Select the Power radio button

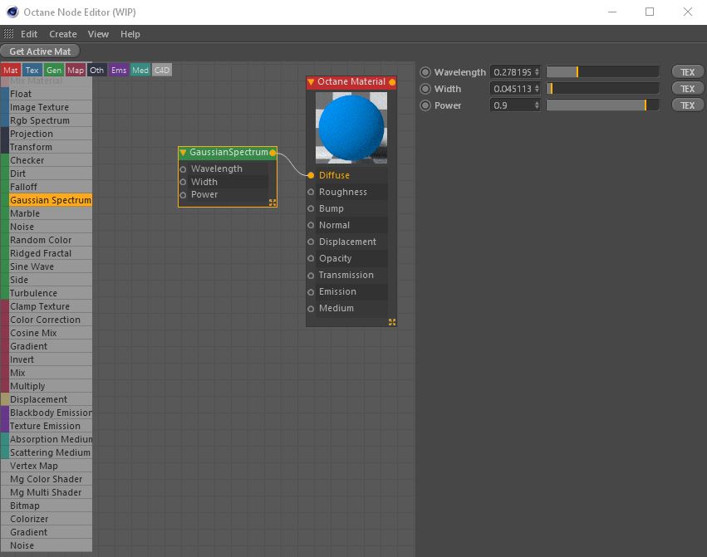(425, 105)
